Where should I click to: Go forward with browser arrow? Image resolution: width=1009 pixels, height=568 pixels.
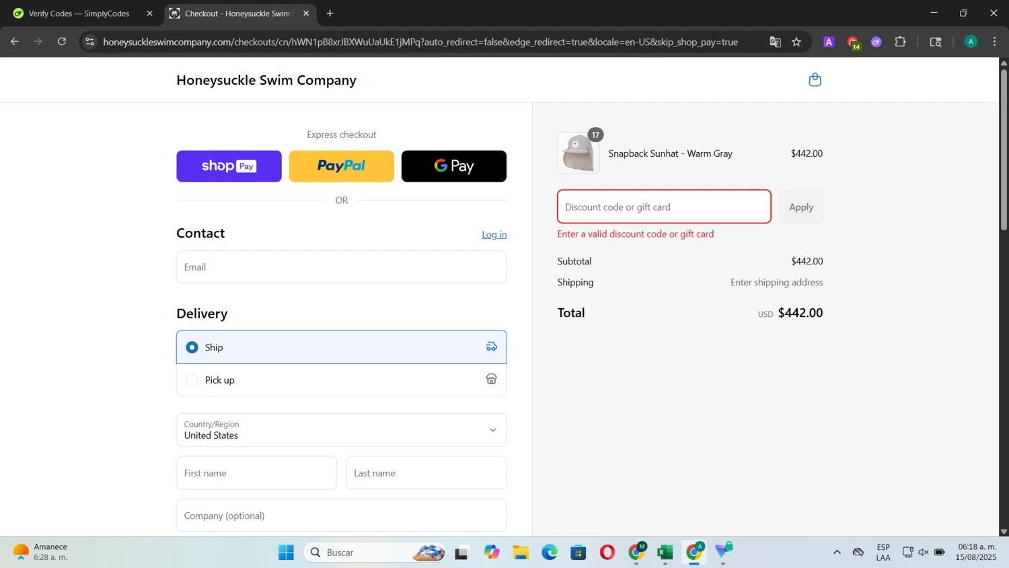(38, 42)
